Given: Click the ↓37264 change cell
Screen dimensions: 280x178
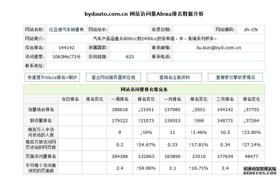Looking at the screenshot, I should pyautogui.click(x=251, y=121).
